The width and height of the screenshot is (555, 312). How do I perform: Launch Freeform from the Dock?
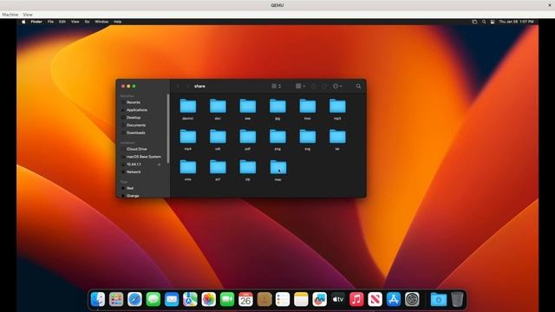320,299
